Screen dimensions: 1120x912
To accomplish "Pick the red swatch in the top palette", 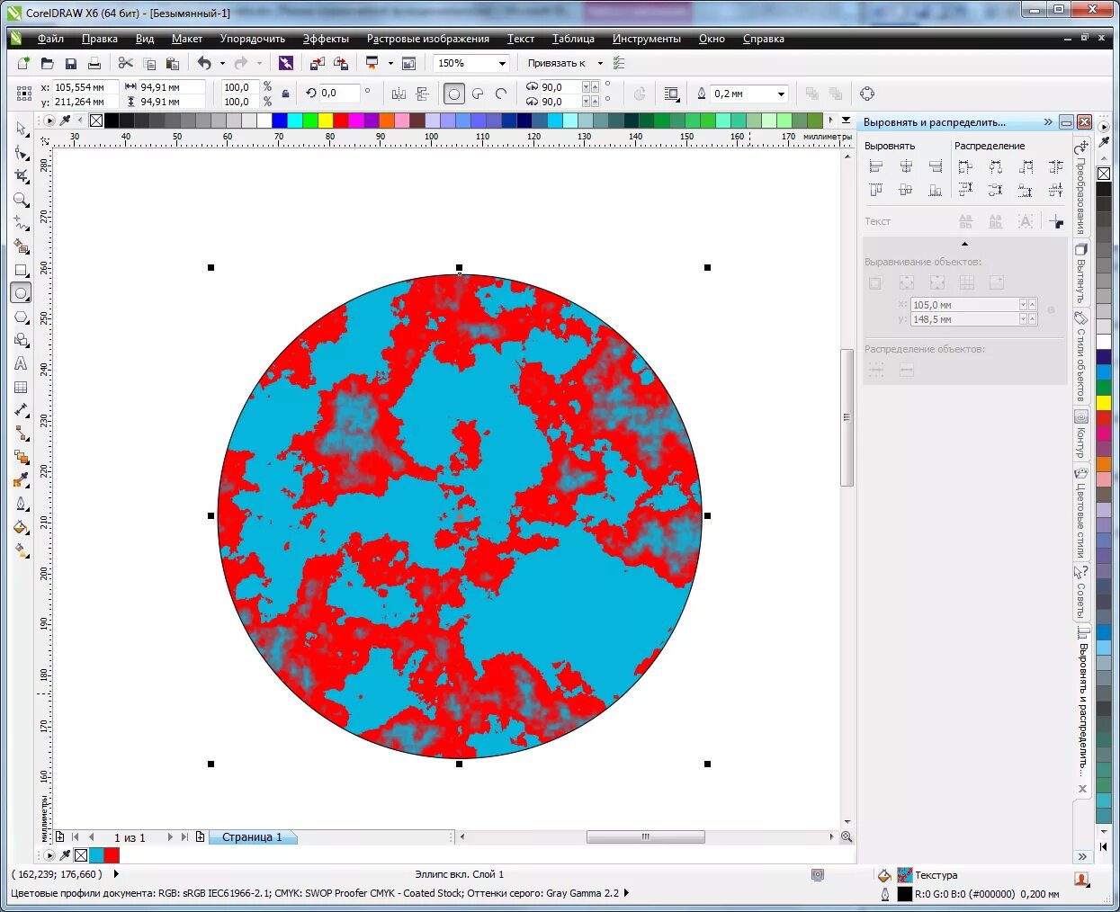I will point(341,121).
